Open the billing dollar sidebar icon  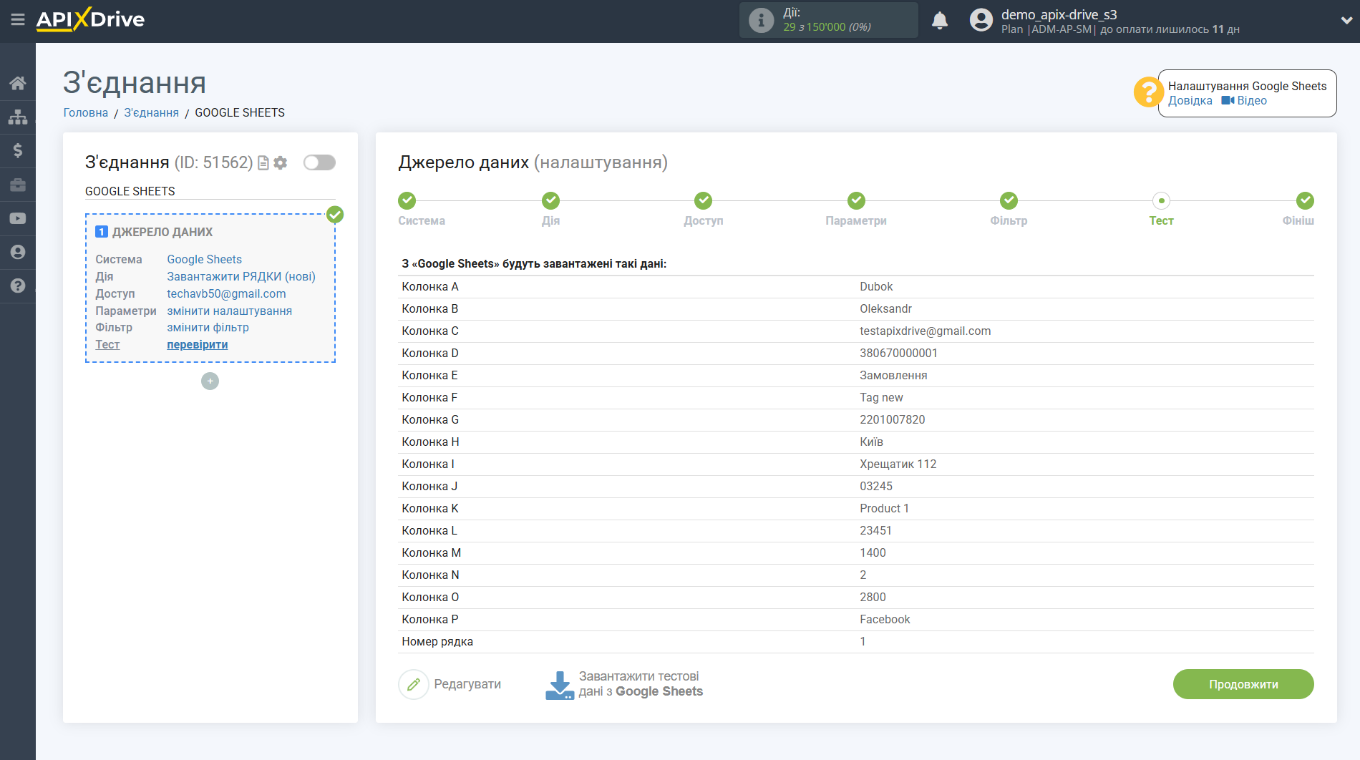click(x=18, y=150)
